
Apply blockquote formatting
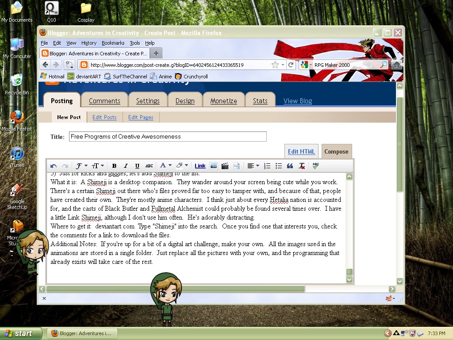point(290,166)
